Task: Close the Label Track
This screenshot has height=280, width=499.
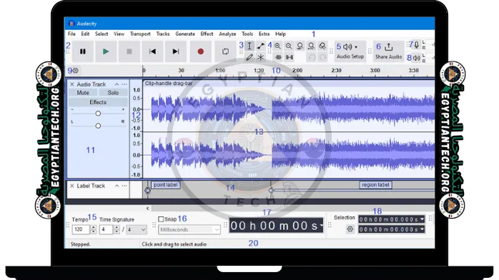Action: click(x=72, y=186)
